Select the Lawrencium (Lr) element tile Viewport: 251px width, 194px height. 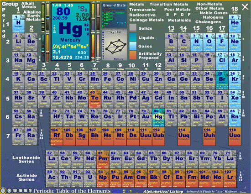pyautogui.click(x=230, y=178)
